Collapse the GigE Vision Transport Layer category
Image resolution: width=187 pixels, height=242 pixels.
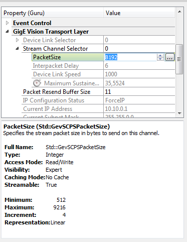click(7, 32)
